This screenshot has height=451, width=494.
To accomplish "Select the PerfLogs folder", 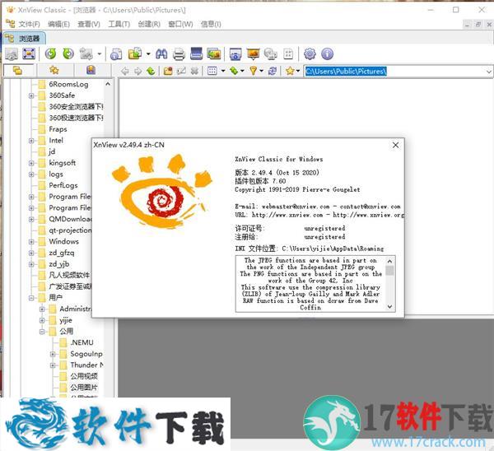I will (58, 185).
